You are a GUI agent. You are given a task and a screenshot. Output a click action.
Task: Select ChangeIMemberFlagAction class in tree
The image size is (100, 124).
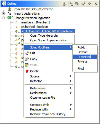[32, 18]
